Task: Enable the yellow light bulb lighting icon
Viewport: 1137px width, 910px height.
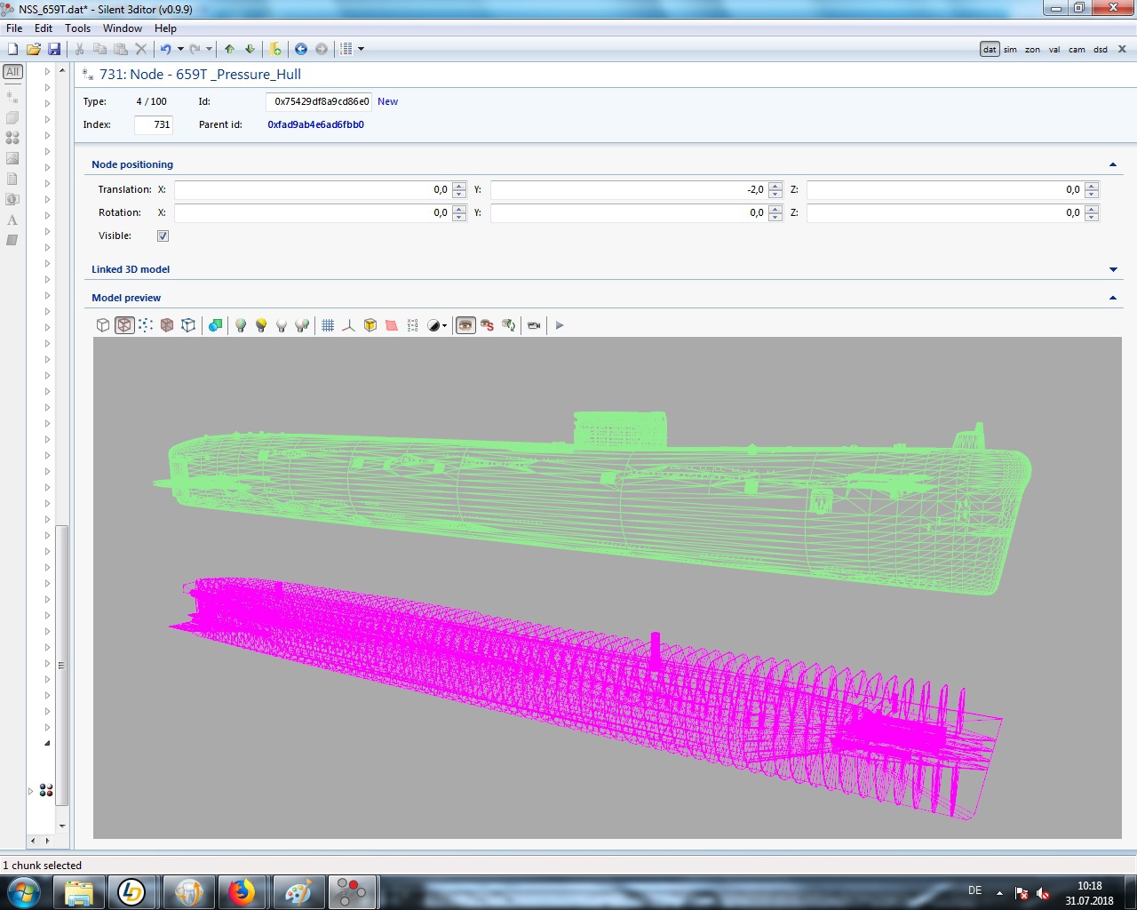Action: point(261,325)
